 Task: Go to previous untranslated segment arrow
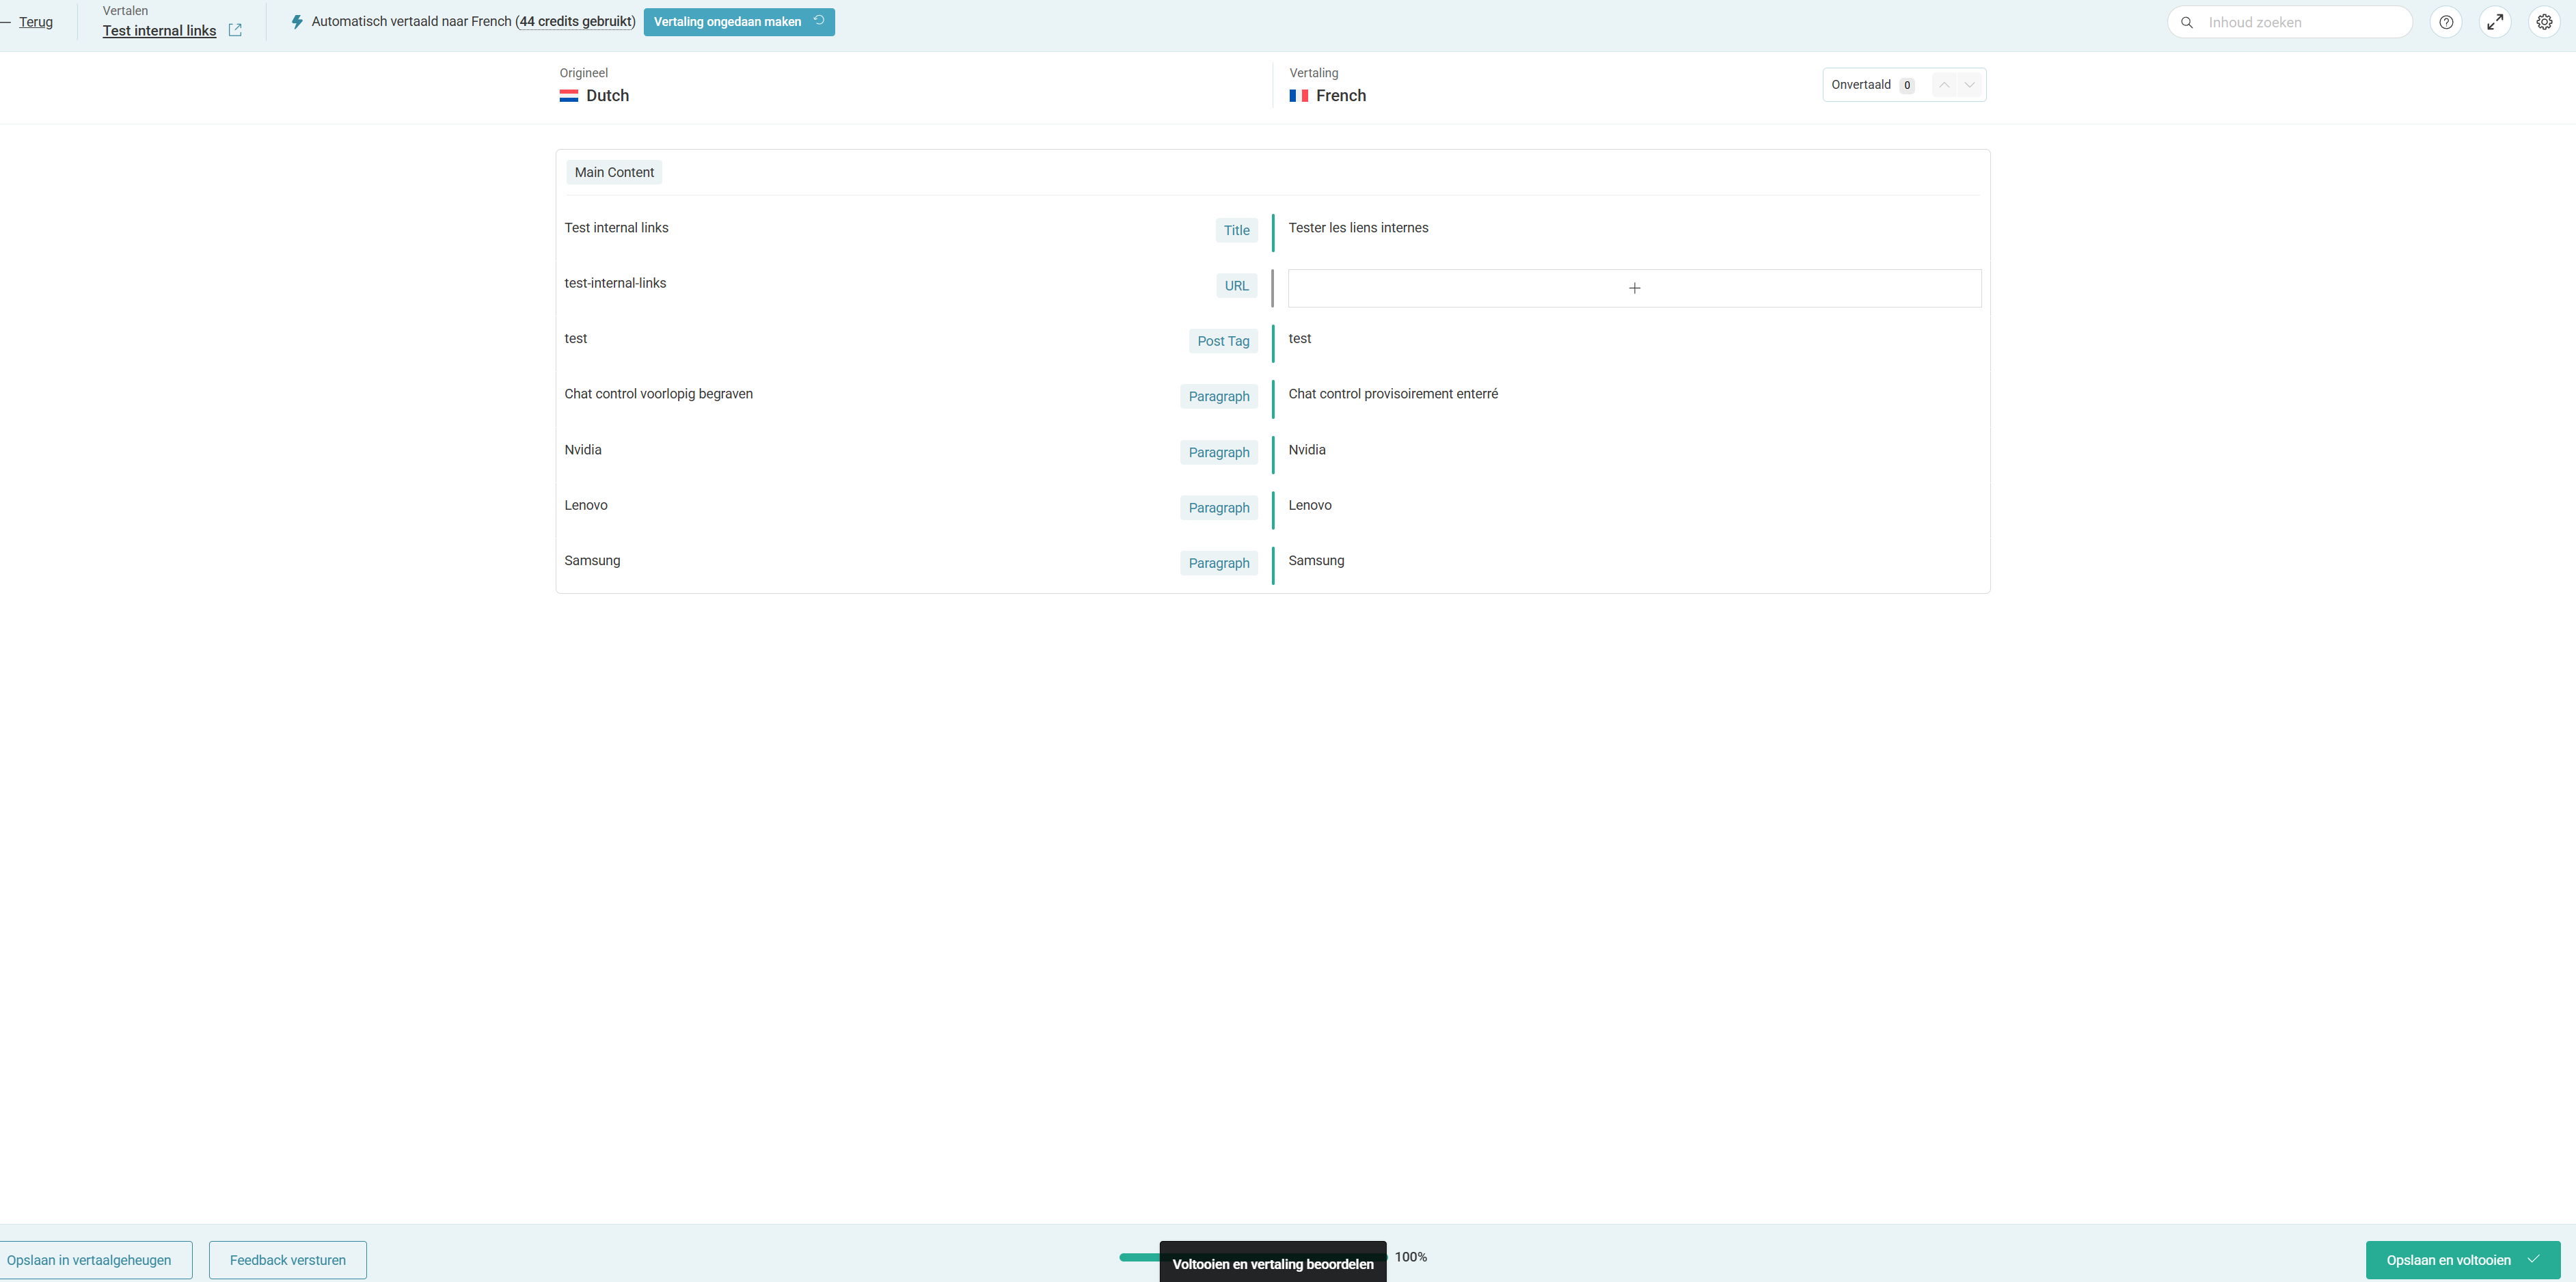click(1944, 85)
